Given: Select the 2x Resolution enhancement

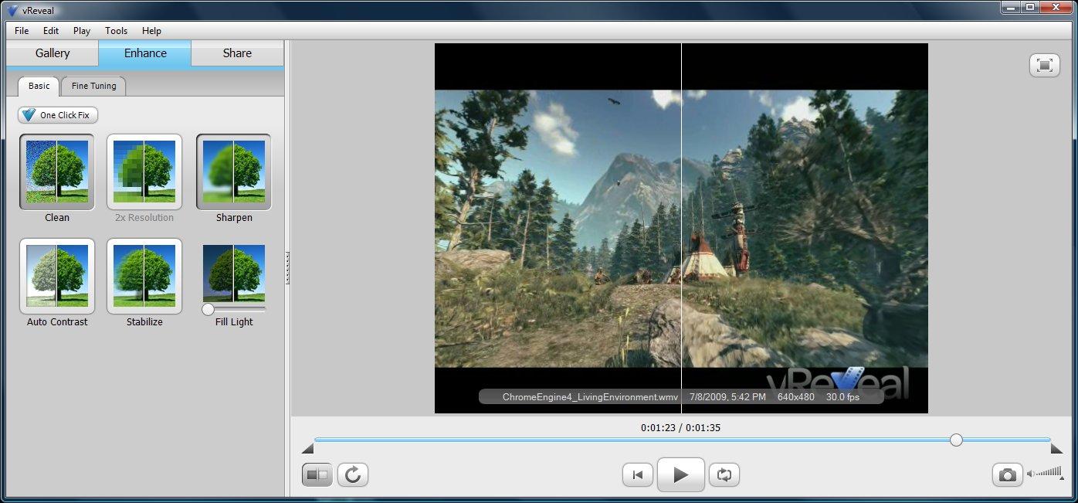Looking at the screenshot, I should [144, 172].
